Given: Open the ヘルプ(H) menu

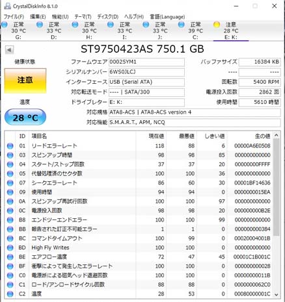Looking at the screenshot, I should tap(134, 17).
